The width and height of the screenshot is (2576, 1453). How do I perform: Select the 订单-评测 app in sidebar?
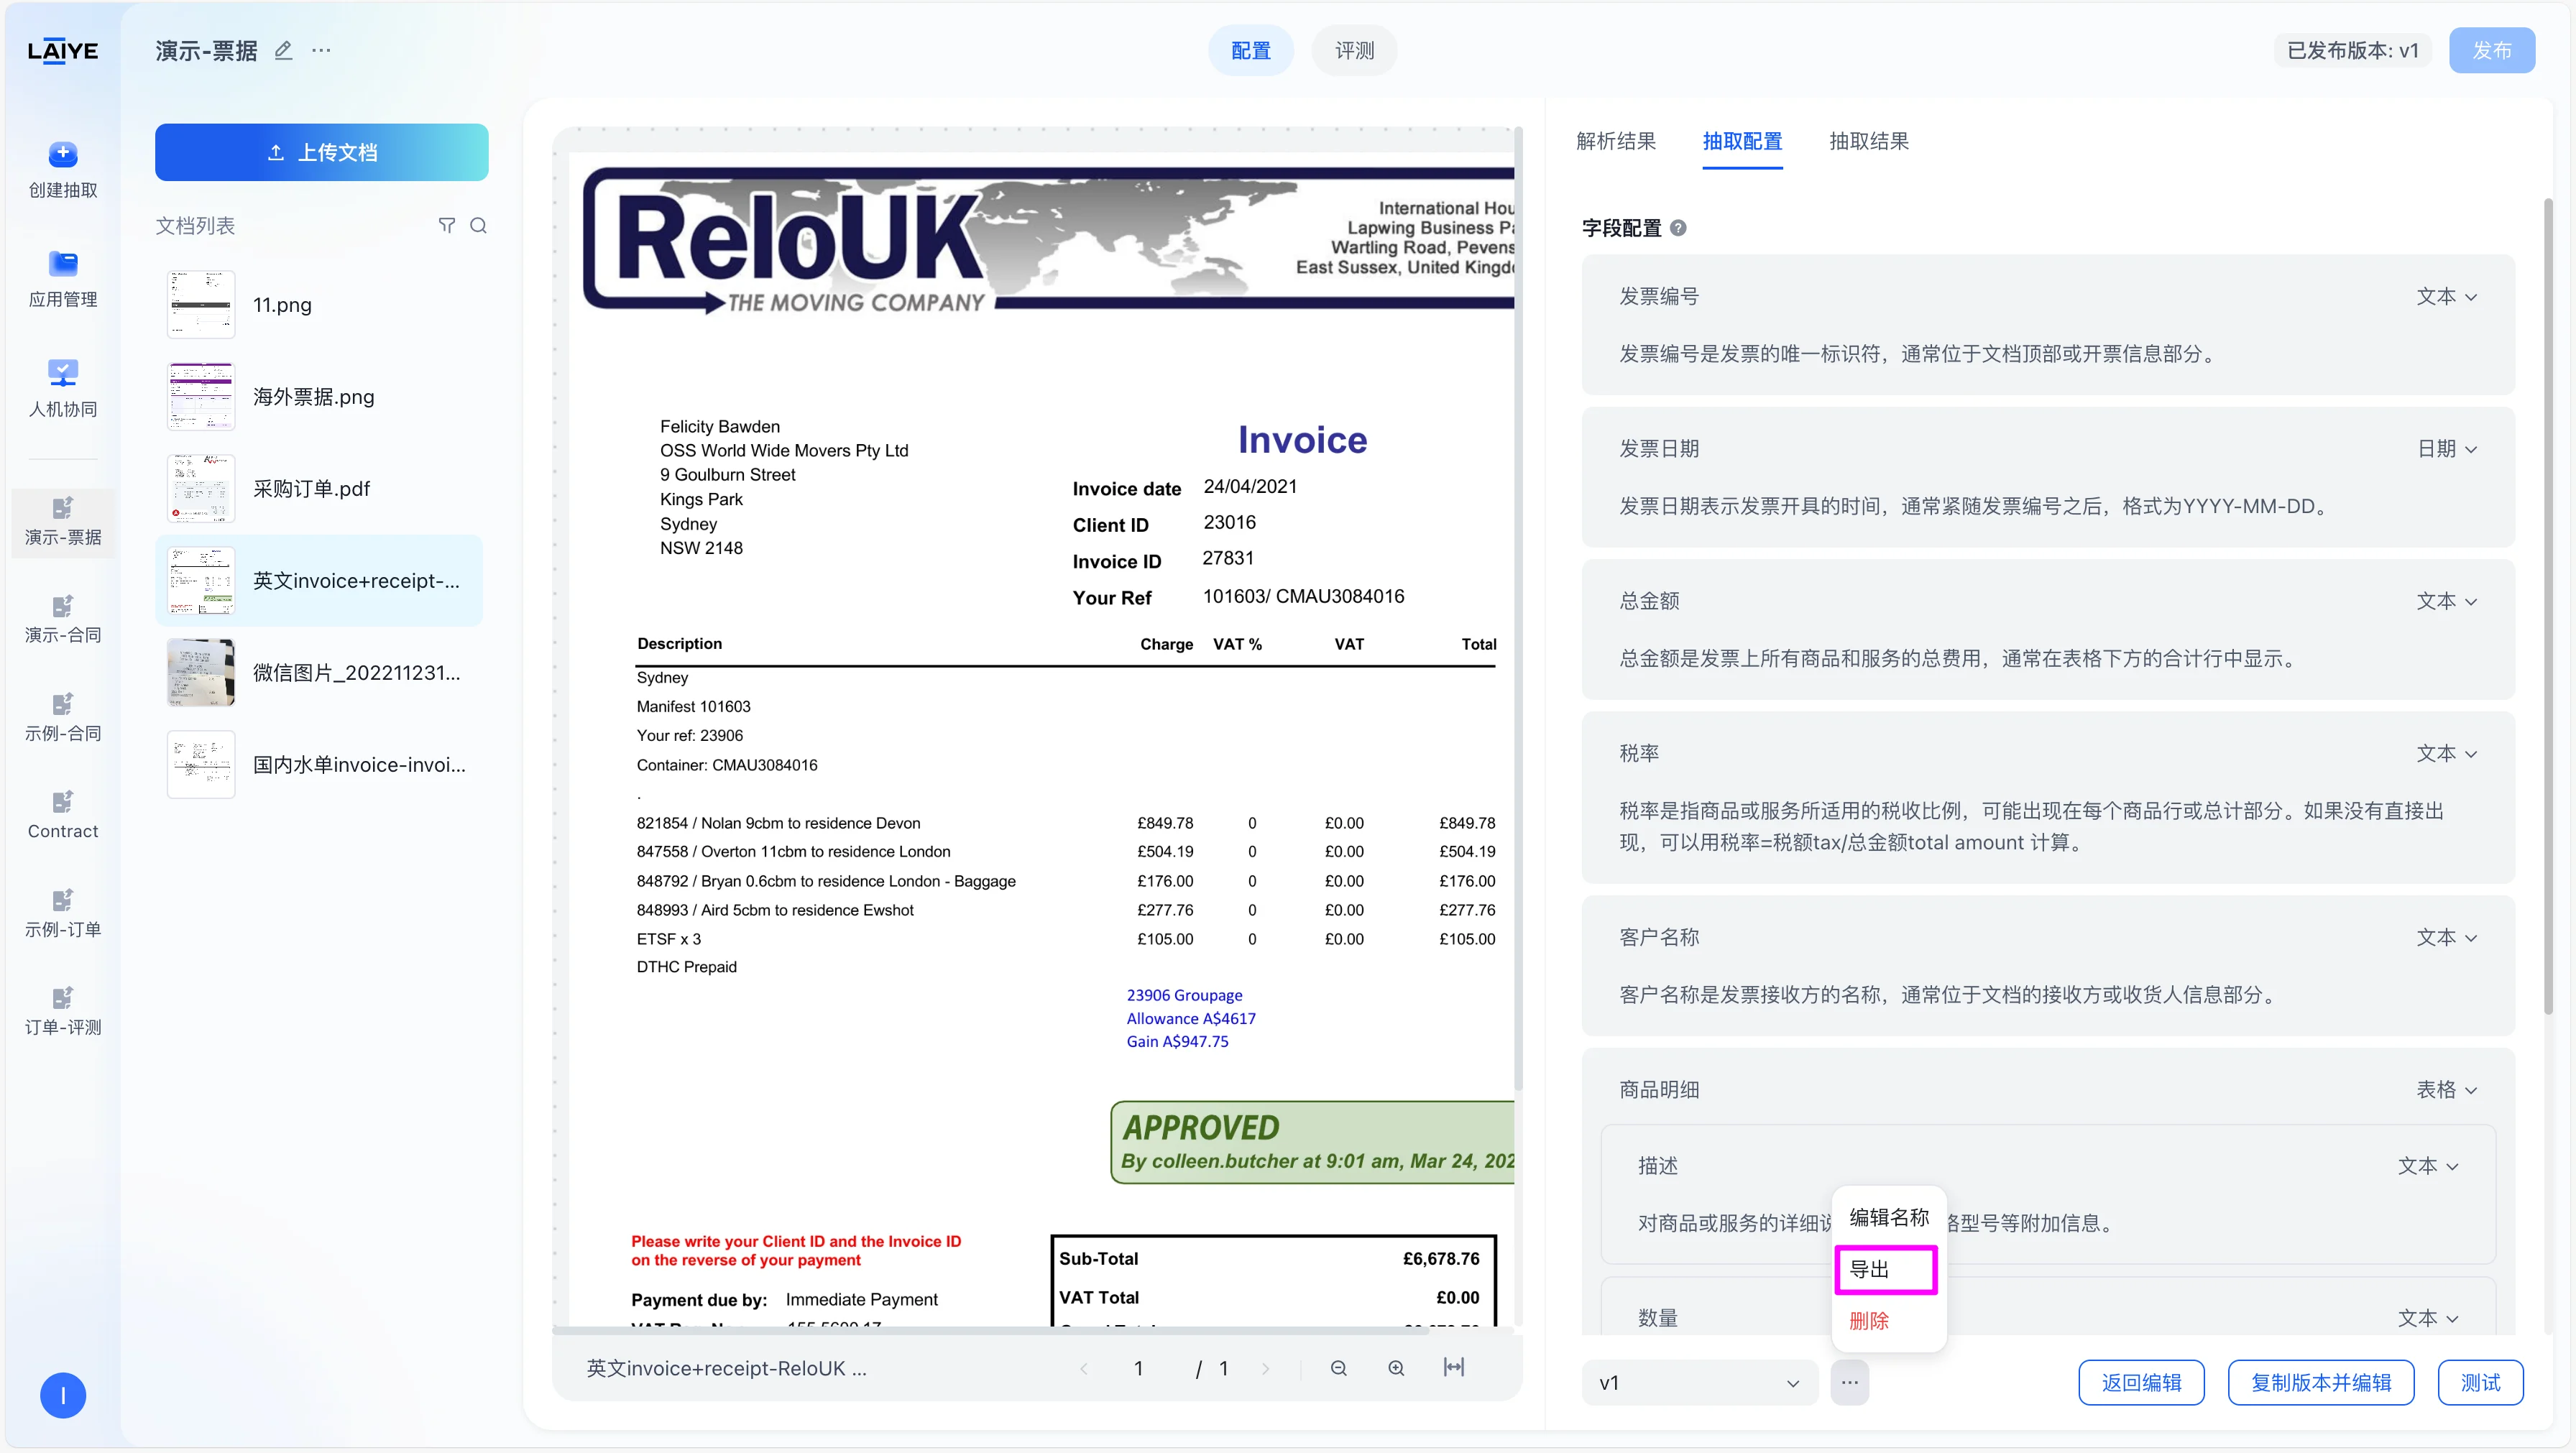pos(62,1011)
